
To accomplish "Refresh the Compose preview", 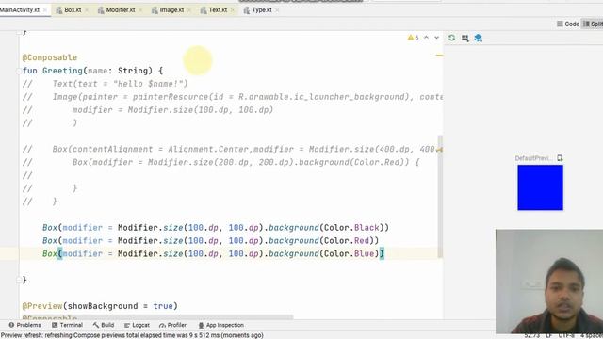I will (452, 38).
